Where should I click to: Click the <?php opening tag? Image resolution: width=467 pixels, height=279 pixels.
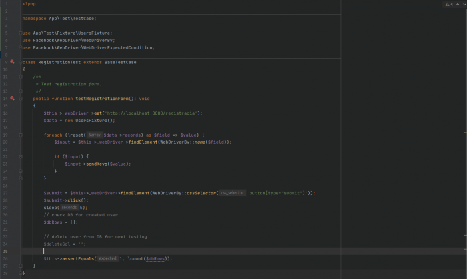pyautogui.click(x=29, y=4)
